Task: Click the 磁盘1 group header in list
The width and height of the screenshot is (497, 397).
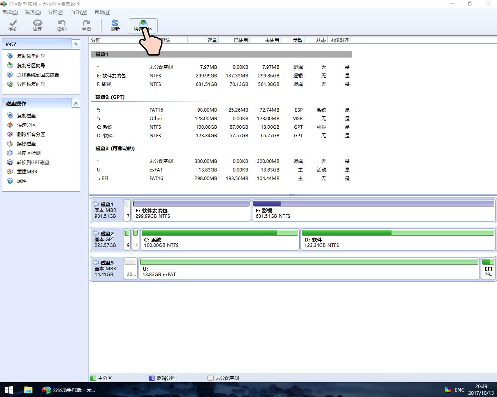Action: (x=221, y=54)
